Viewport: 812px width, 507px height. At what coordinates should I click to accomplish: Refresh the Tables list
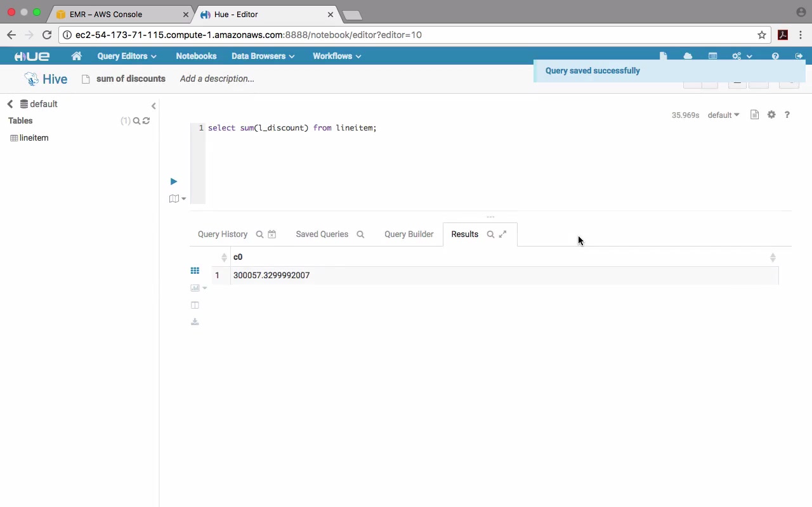[x=146, y=120]
